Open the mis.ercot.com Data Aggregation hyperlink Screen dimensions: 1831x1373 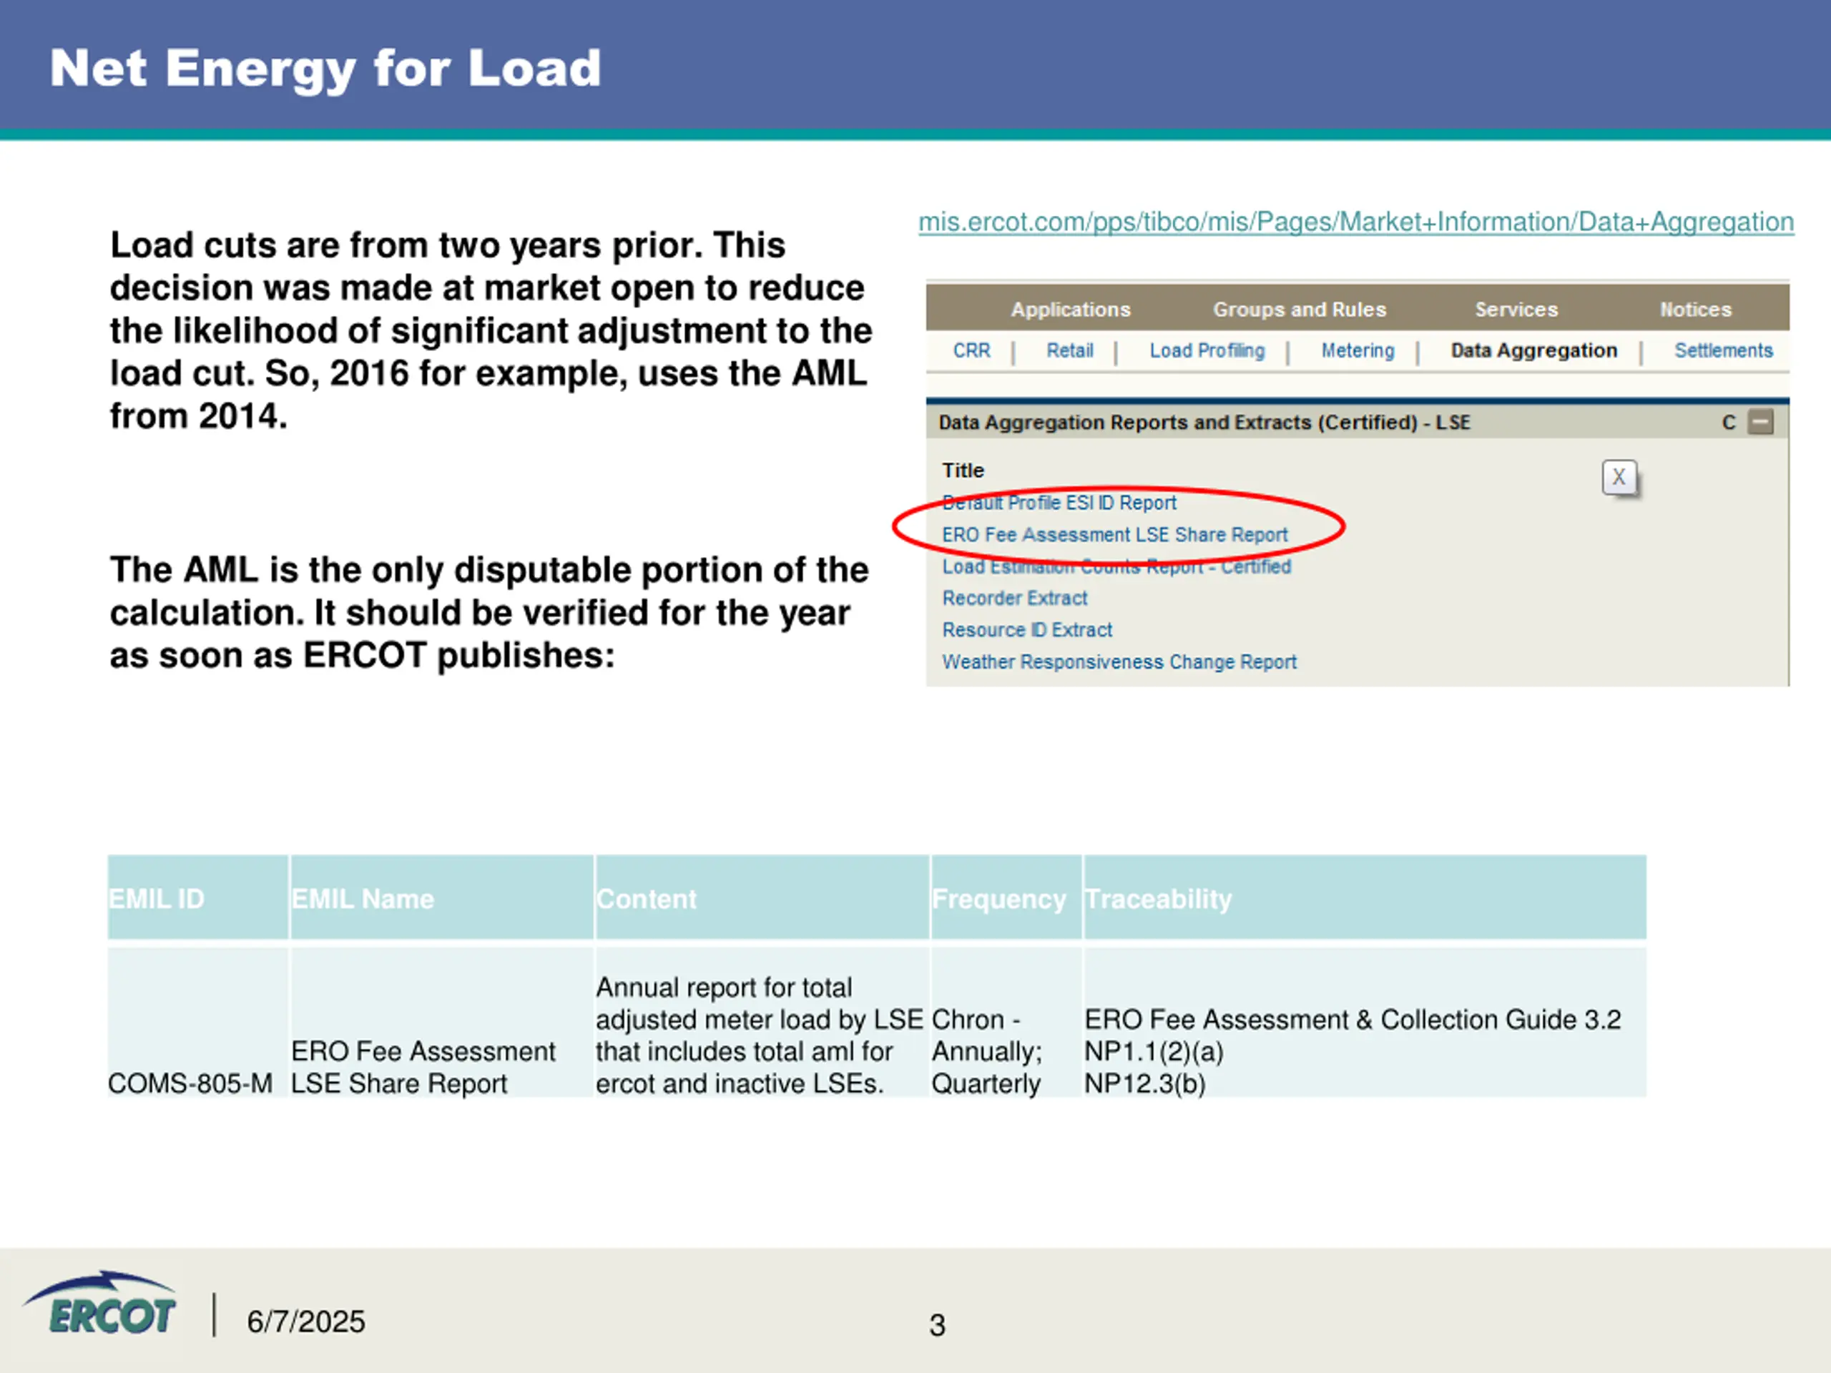point(1356,222)
